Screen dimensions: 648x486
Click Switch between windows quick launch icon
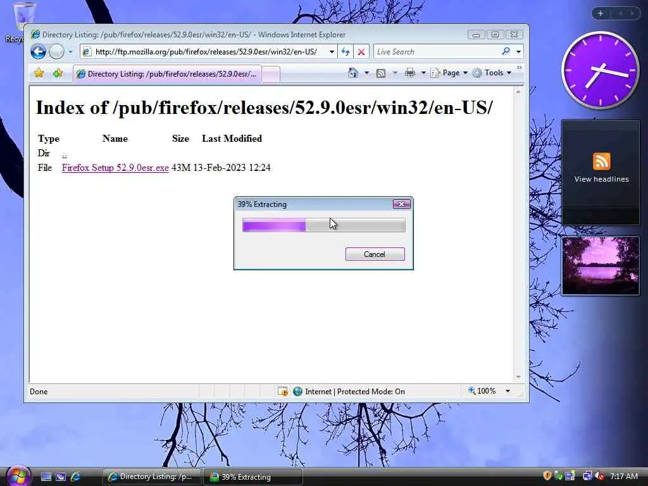(61, 477)
